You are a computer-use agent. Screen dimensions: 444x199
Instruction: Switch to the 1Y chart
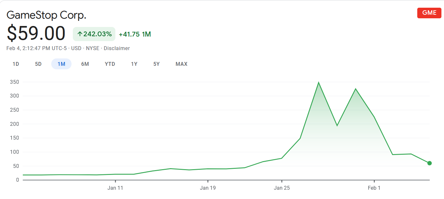pos(134,64)
